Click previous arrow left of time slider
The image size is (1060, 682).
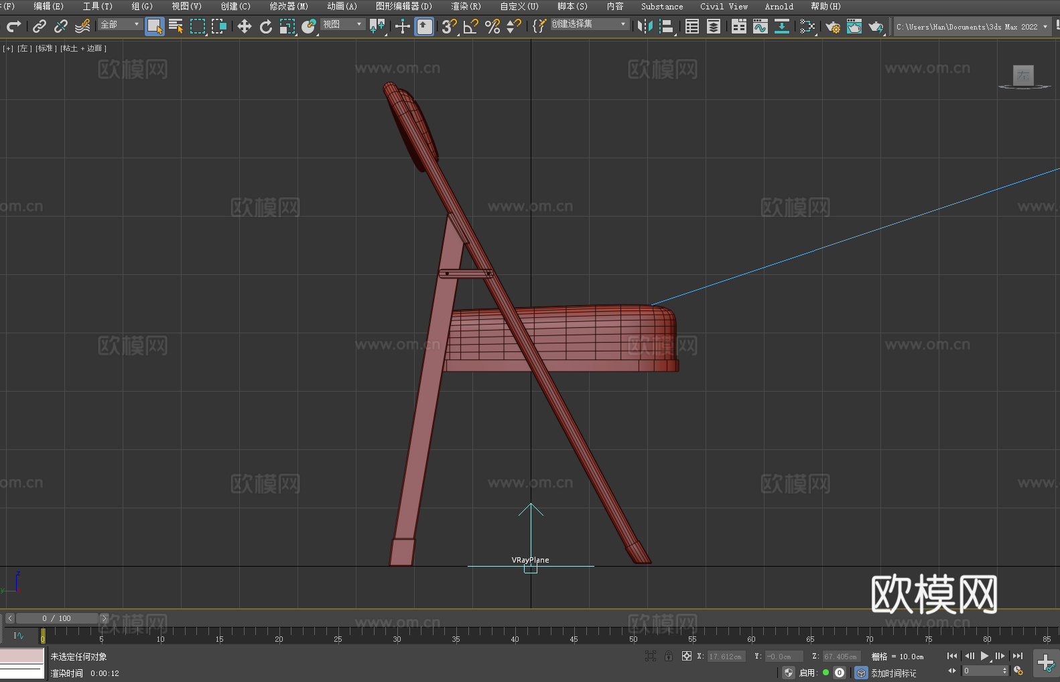[x=9, y=618]
